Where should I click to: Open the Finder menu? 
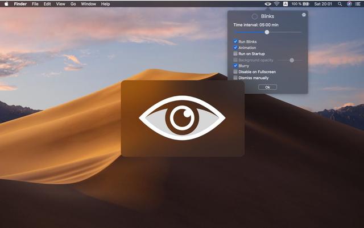tap(20, 4)
